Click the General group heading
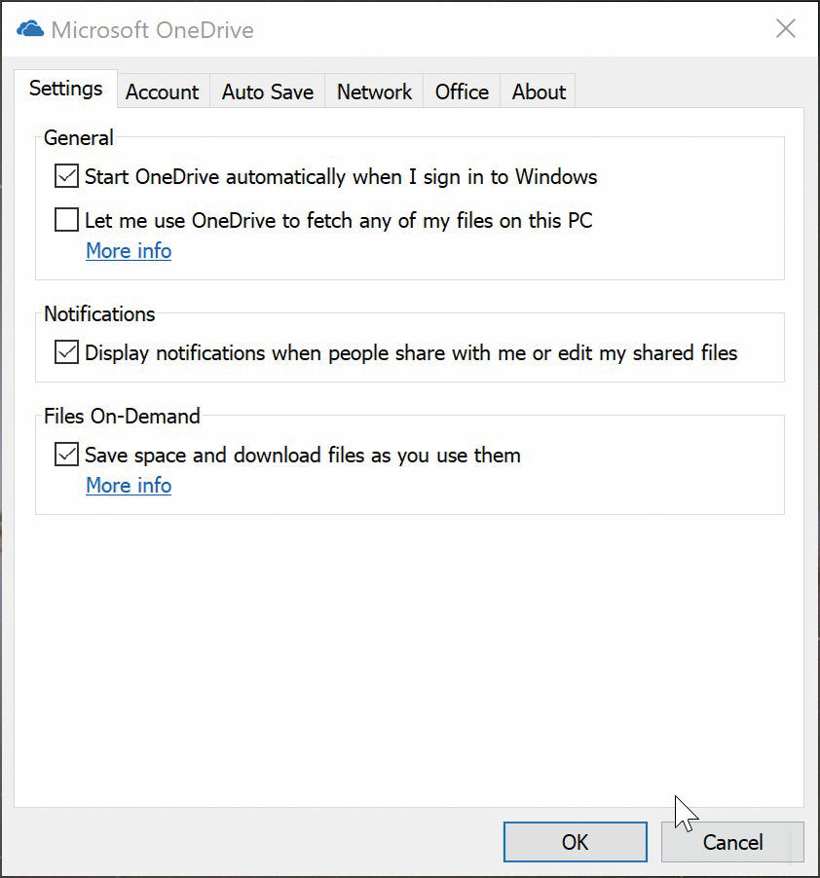Screen dimensions: 820x878 (x=79, y=138)
